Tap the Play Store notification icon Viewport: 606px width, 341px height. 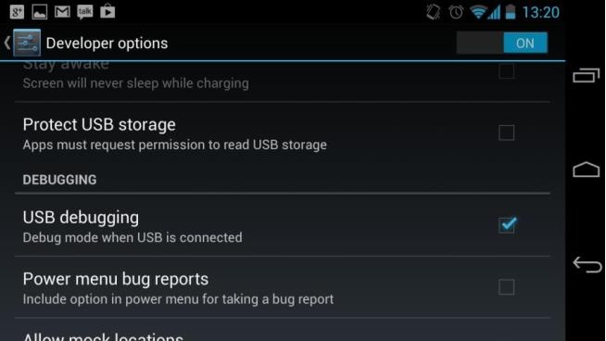(107, 12)
